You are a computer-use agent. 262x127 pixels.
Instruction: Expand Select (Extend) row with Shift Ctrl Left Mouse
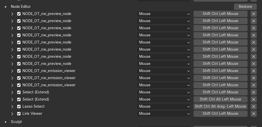tap(12, 92)
